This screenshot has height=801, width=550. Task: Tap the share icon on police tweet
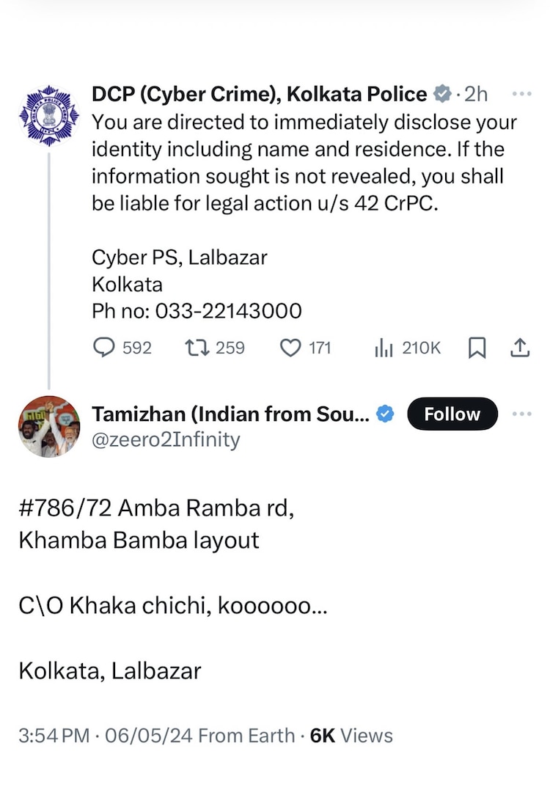coord(519,348)
